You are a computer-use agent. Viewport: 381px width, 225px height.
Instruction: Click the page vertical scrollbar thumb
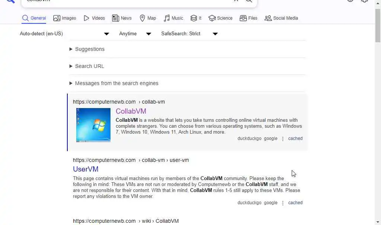pyautogui.click(x=378, y=26)
